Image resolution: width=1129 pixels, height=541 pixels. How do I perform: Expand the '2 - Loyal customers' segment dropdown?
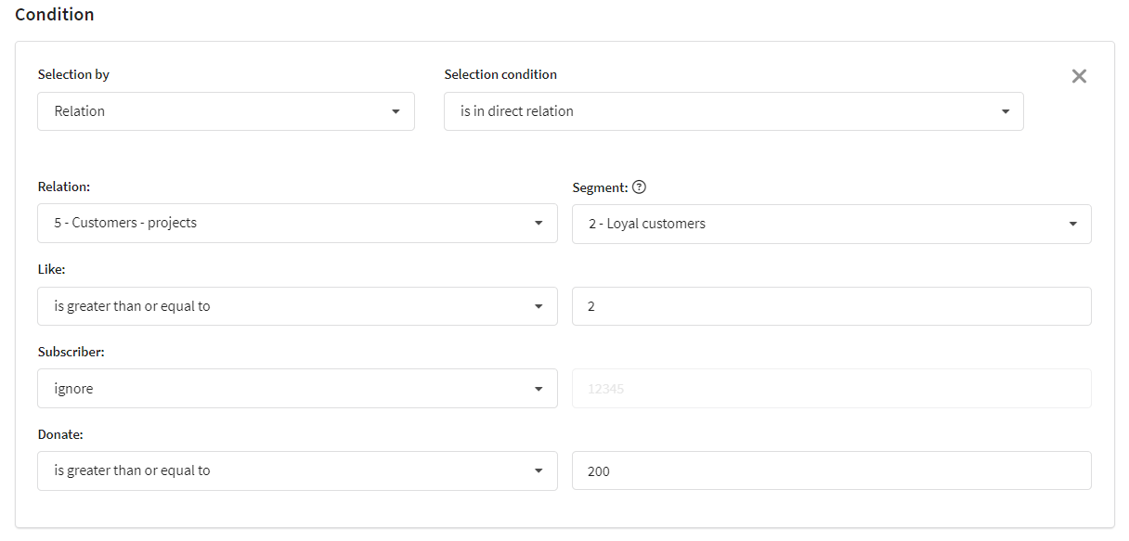click(x=832, y=224)
